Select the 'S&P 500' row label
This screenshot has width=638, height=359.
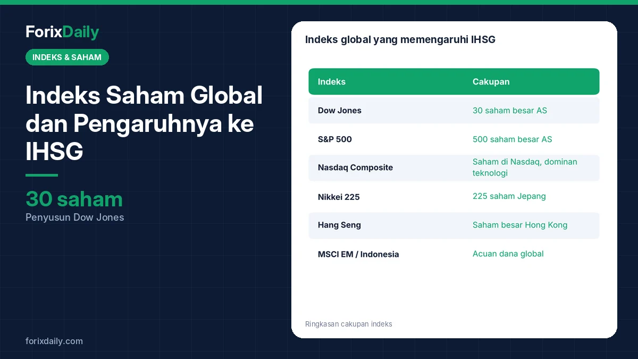[x=335, y=139]
